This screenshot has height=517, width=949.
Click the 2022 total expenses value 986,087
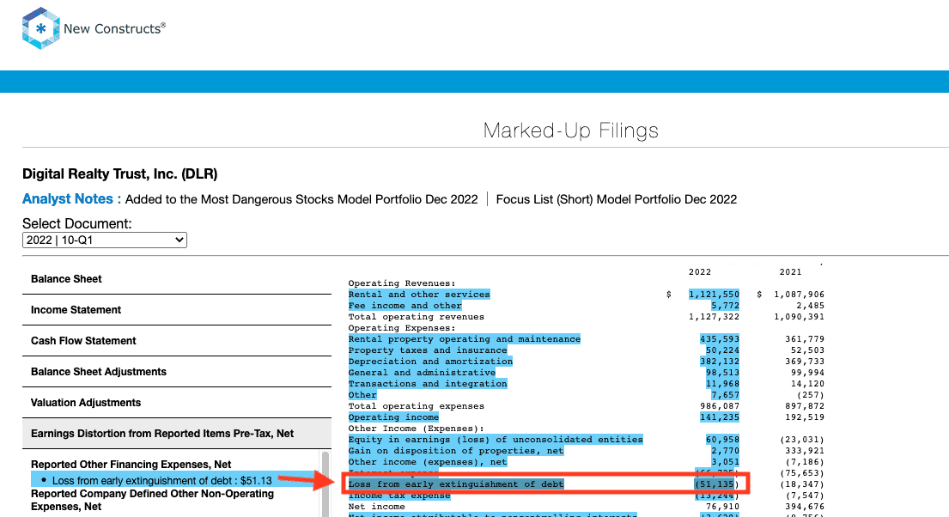tap(720, 406)
